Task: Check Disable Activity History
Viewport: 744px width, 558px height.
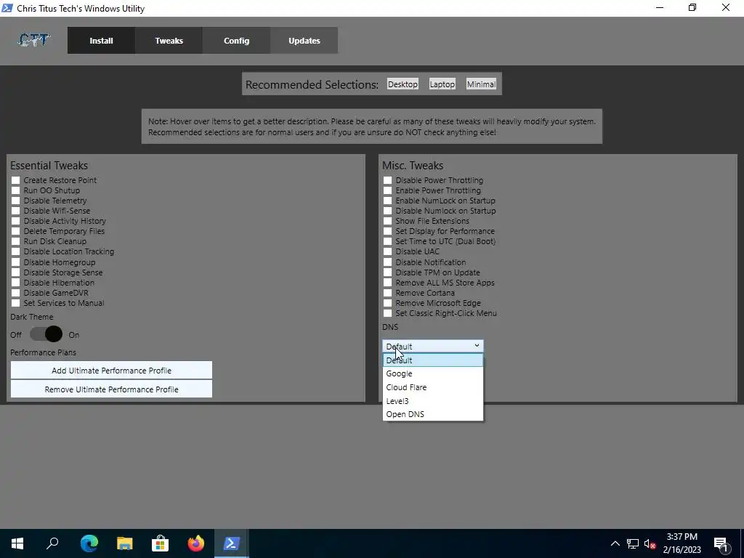Action: click(16, 221)
